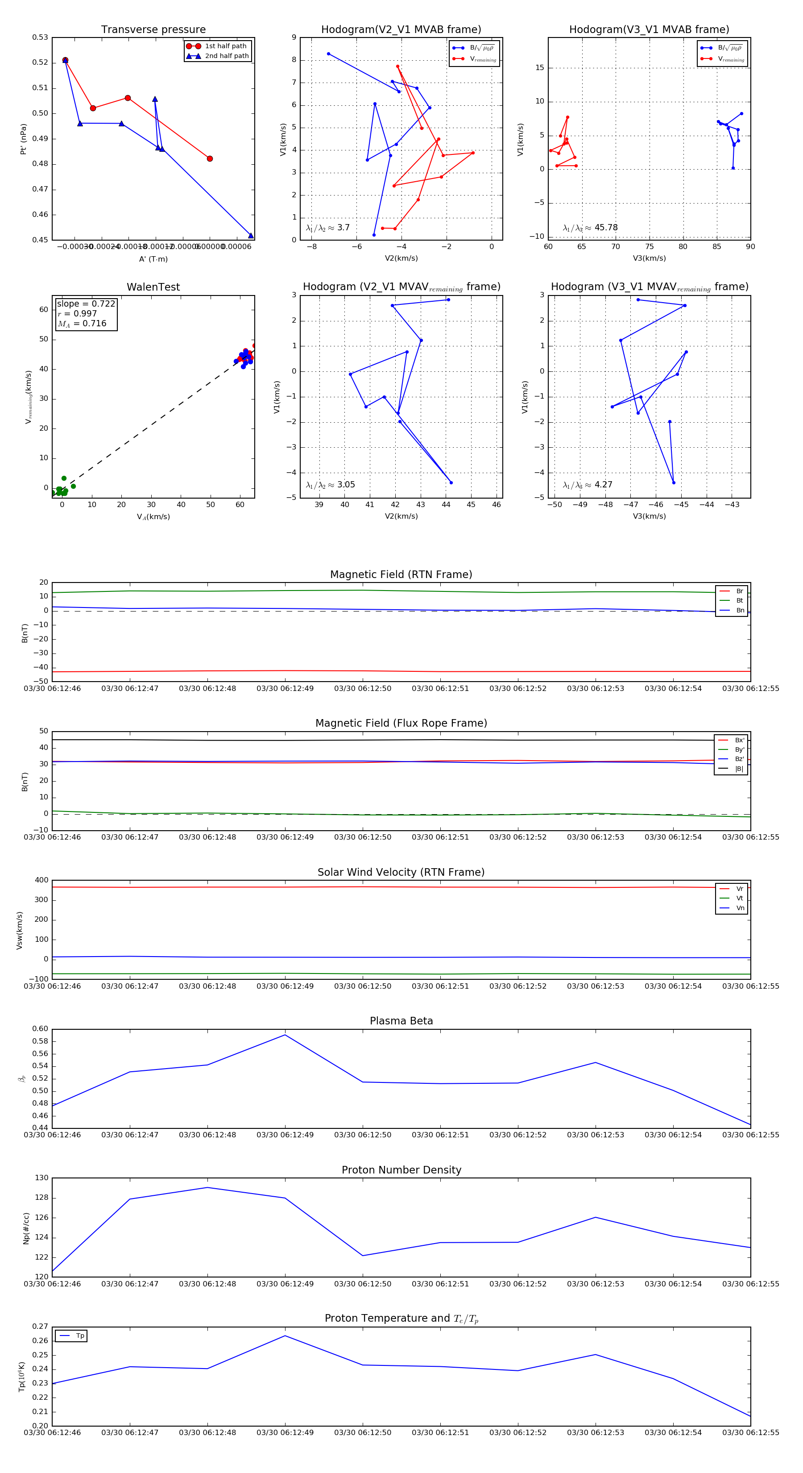Click the "WalenTest" plot title
Image resolution: width=803 pixels, height=1473 pixels.
pyautogui.click(x=153, y=287)
